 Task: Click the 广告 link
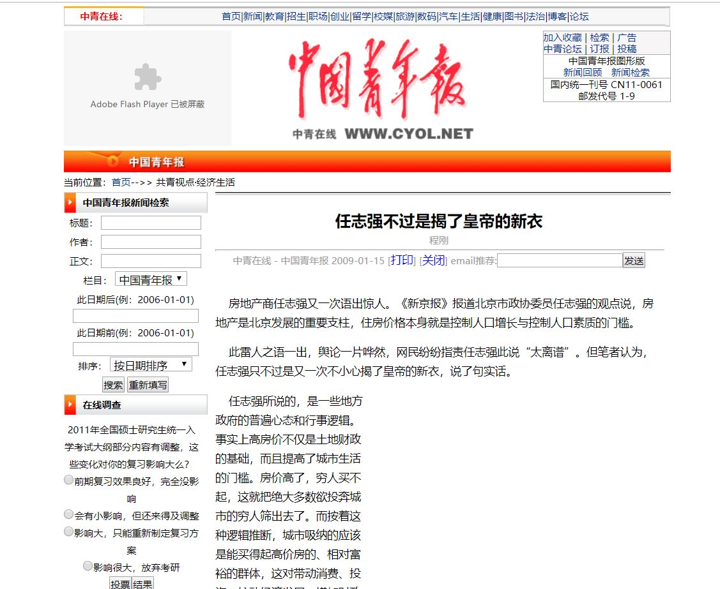627,38
